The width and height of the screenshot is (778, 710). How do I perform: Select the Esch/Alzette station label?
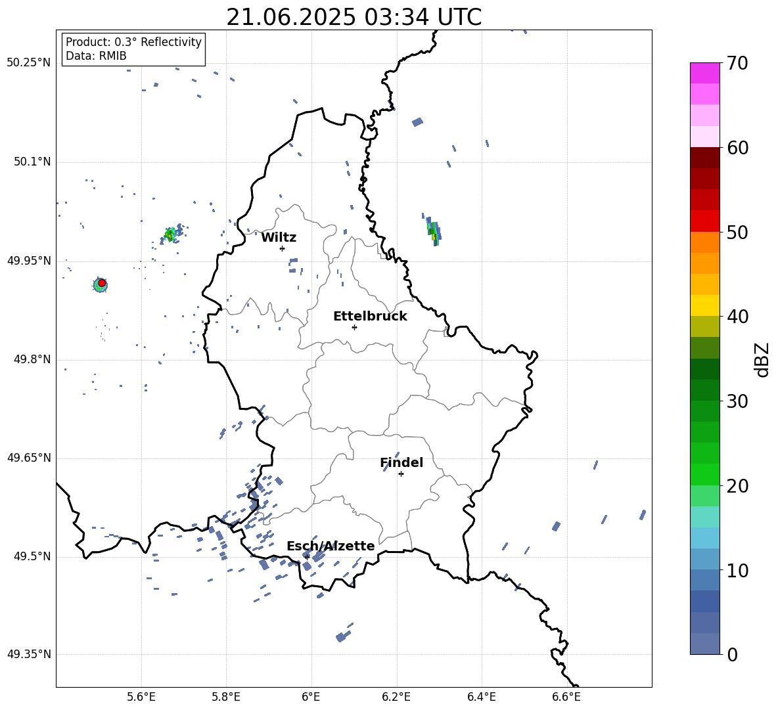331,546
